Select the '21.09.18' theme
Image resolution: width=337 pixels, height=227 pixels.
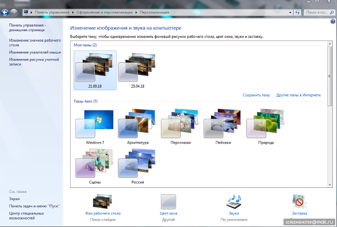pos(95,70)
